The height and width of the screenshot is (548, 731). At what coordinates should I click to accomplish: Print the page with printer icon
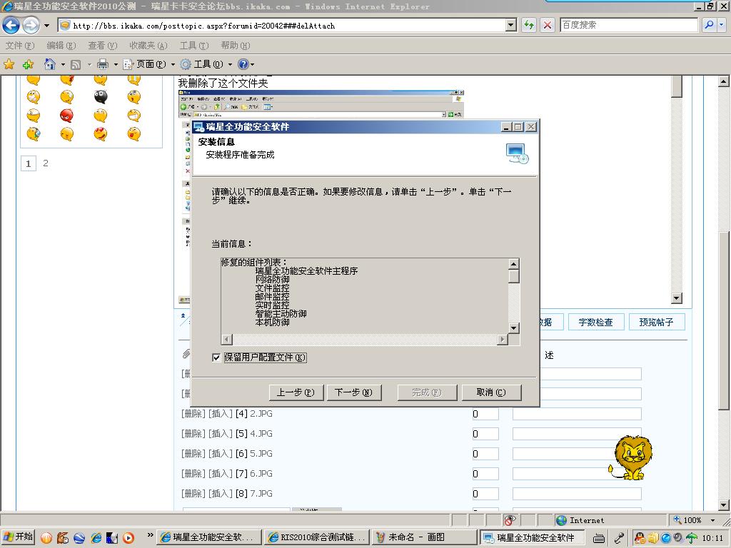[103, 64]
